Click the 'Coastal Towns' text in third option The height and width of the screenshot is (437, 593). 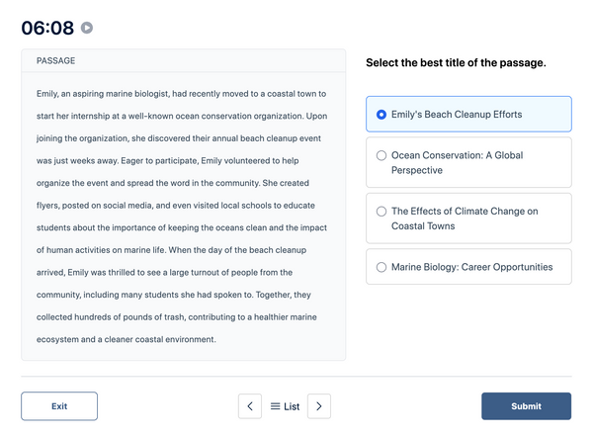[x=423, y=225]
